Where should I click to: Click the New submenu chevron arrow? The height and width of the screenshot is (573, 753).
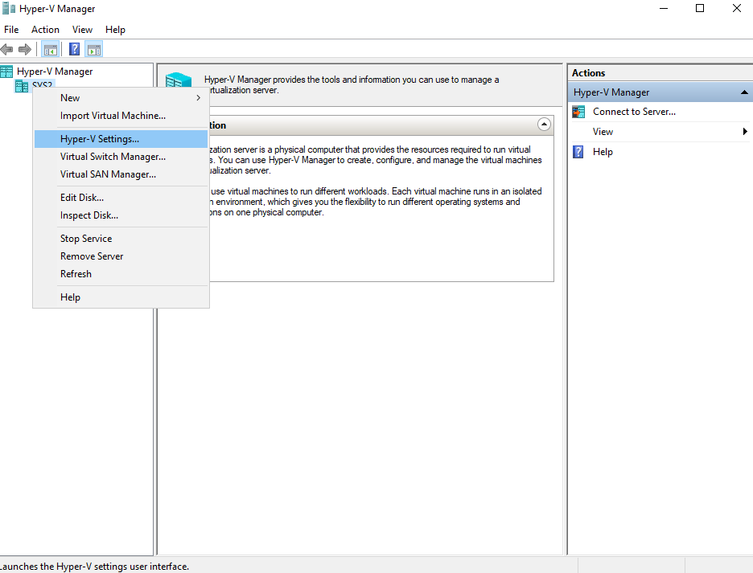pyautogui.click(x=199, y=98)
